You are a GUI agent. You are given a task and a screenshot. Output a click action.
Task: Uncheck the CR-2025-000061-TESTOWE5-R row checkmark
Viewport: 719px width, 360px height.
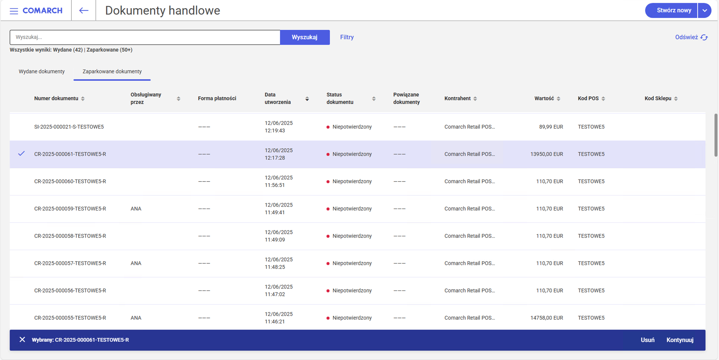coord(21,154)
